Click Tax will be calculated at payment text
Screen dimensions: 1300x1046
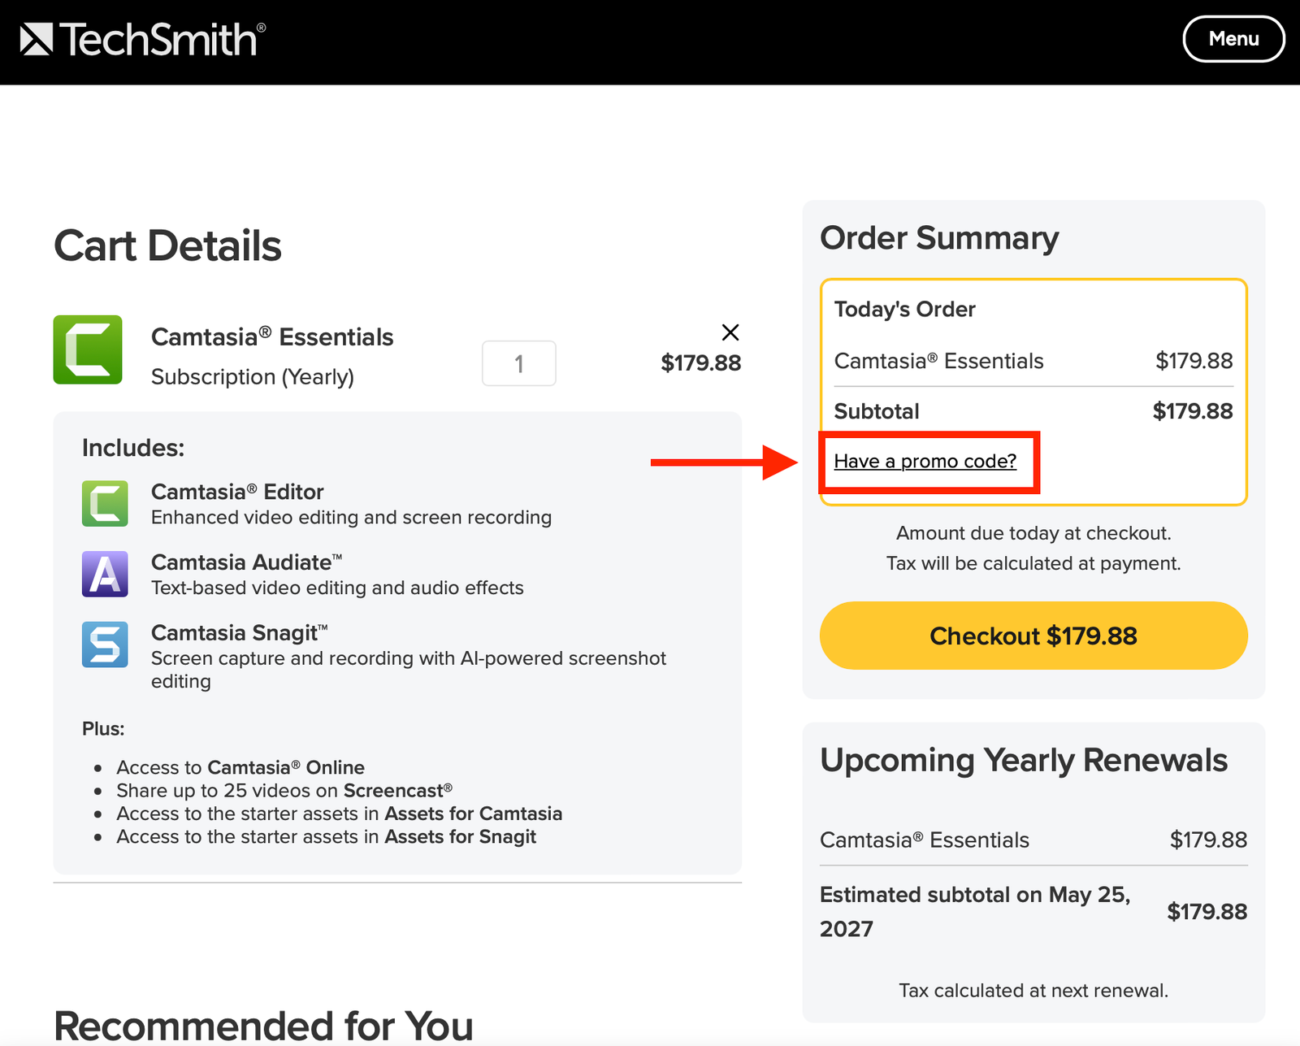tap(1033, 563)
